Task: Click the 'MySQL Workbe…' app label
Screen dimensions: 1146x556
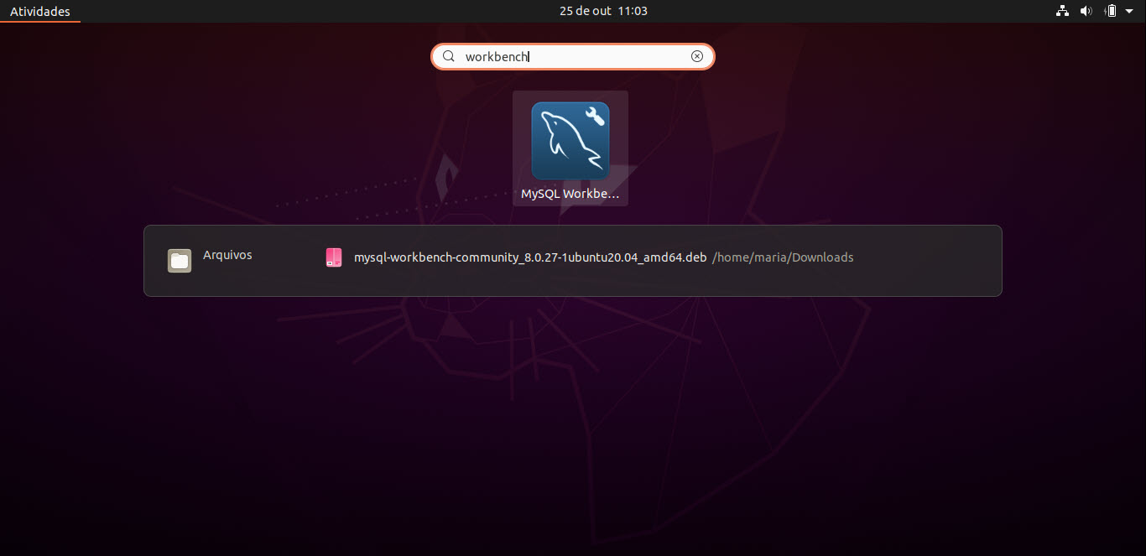Action: (x=570, y=194)
